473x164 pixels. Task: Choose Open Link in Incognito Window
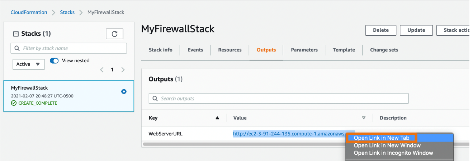coord(393,153)
